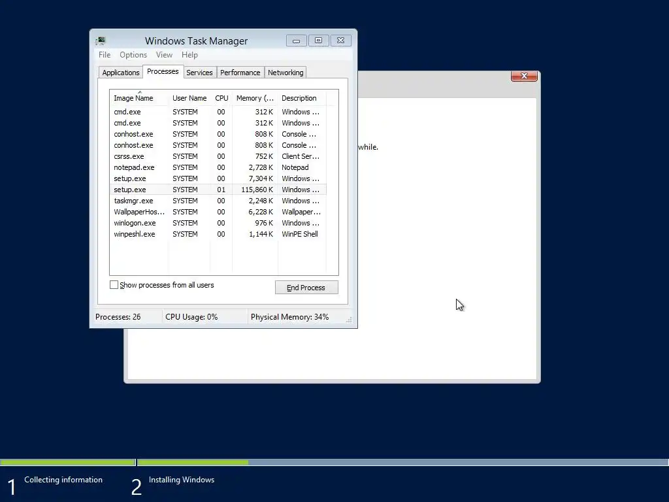
Task: Open the View menu
Action: point(164,55)
